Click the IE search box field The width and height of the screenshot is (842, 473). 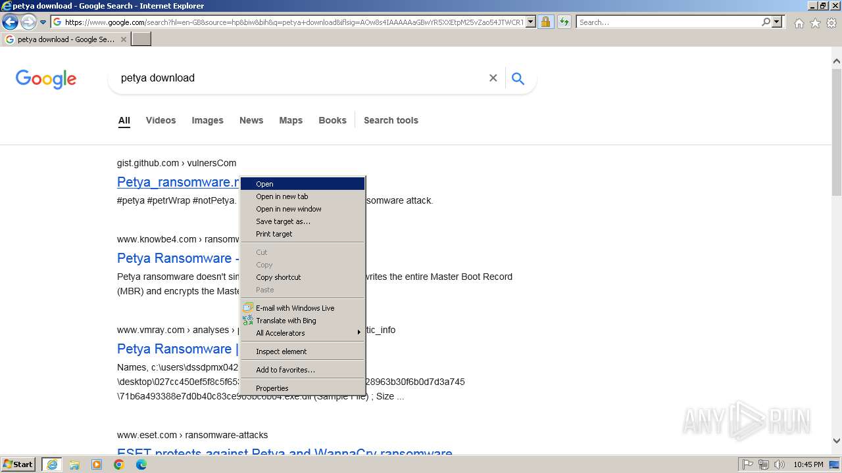[x=668, y=22]
